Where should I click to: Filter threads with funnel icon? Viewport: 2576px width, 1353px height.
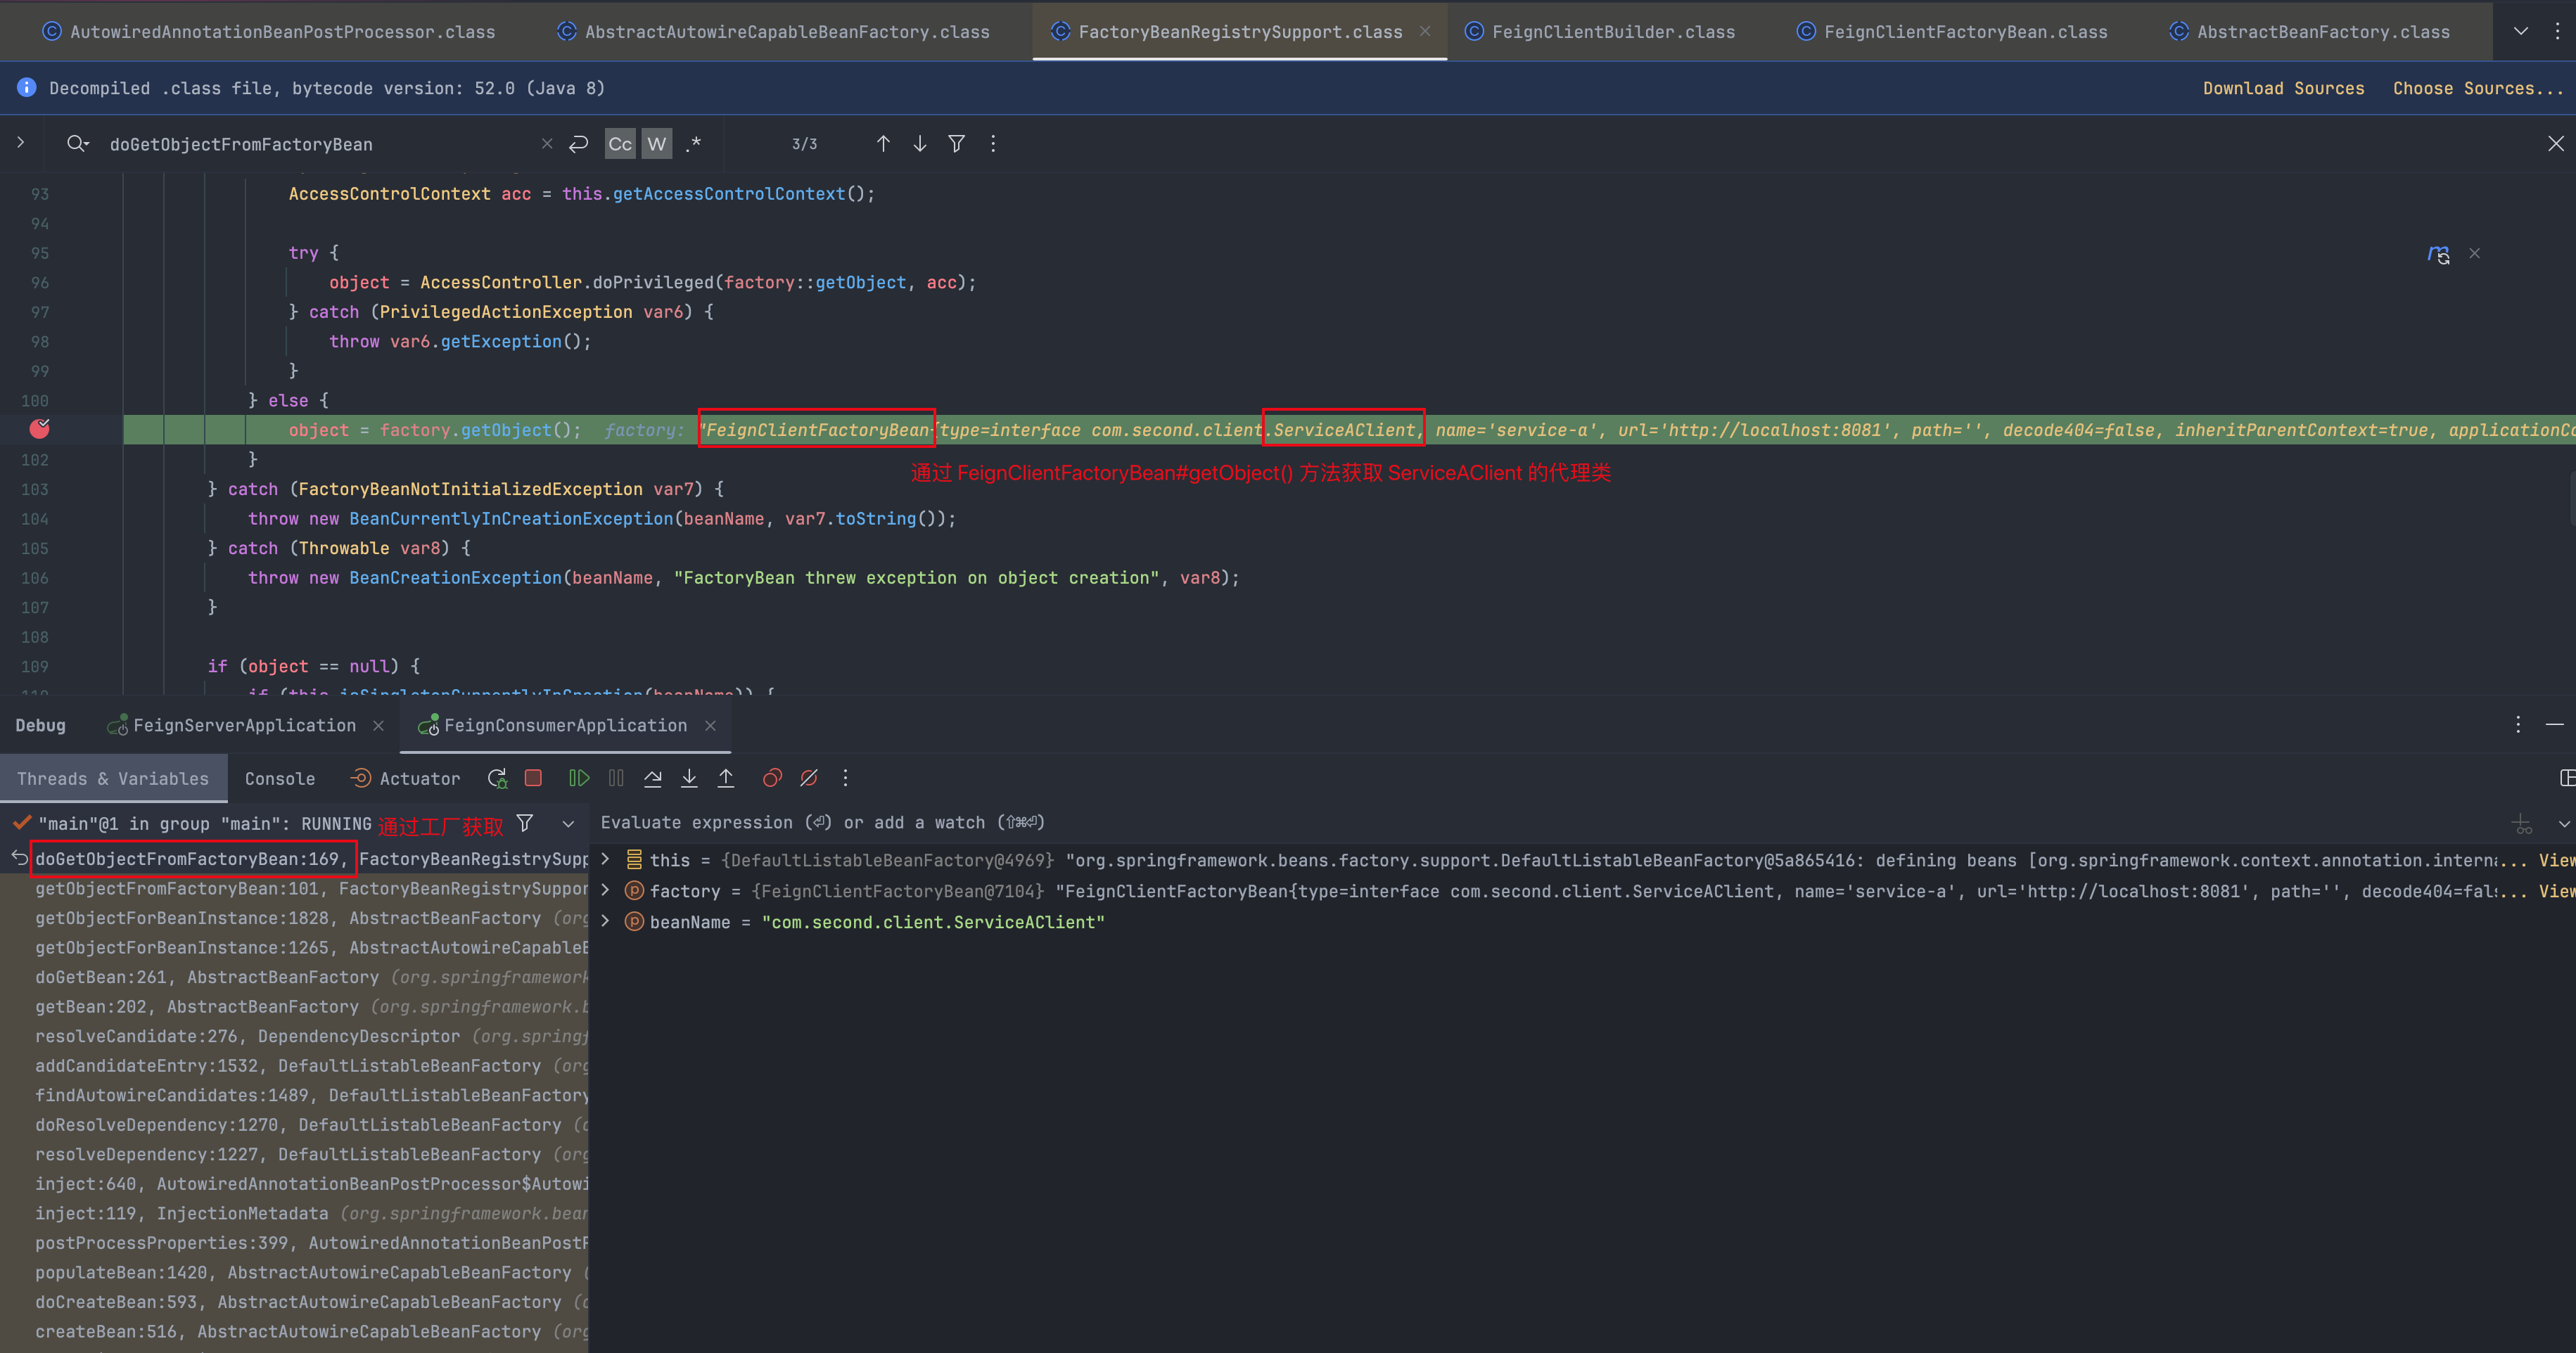pyautogui.click(x=524, y=823)
